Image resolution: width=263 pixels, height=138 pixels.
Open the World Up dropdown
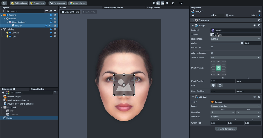coord(236,116)
